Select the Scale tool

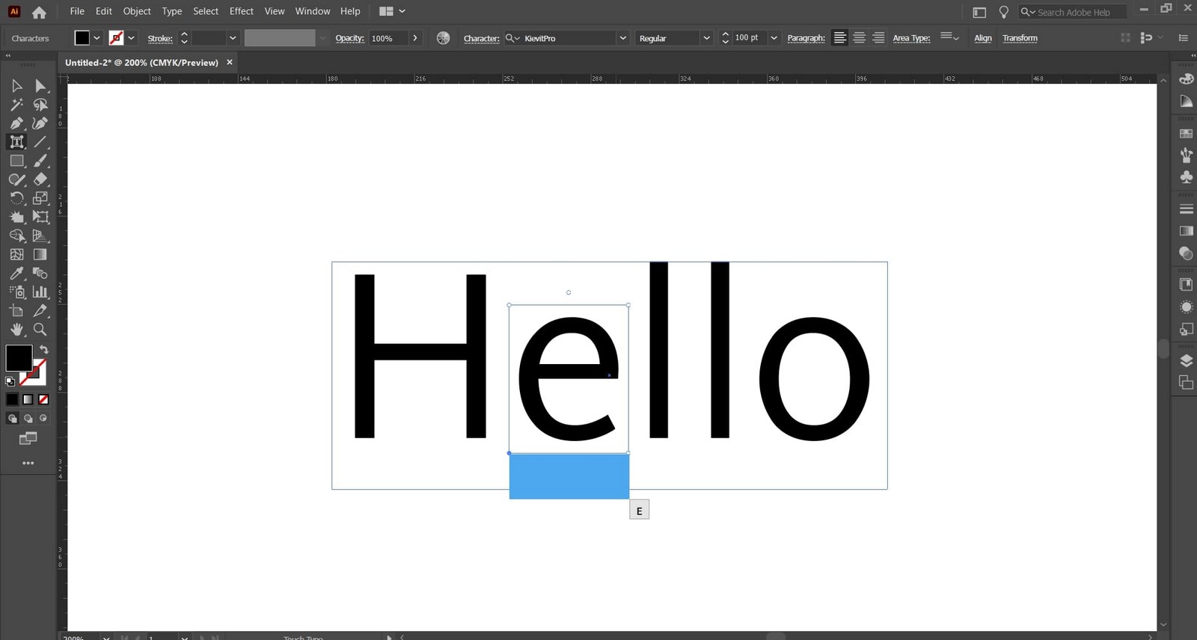40,198
